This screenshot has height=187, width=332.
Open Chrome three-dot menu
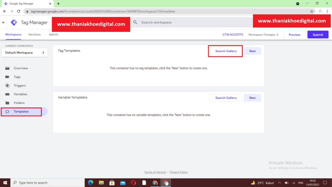click(x=327, y=11)
